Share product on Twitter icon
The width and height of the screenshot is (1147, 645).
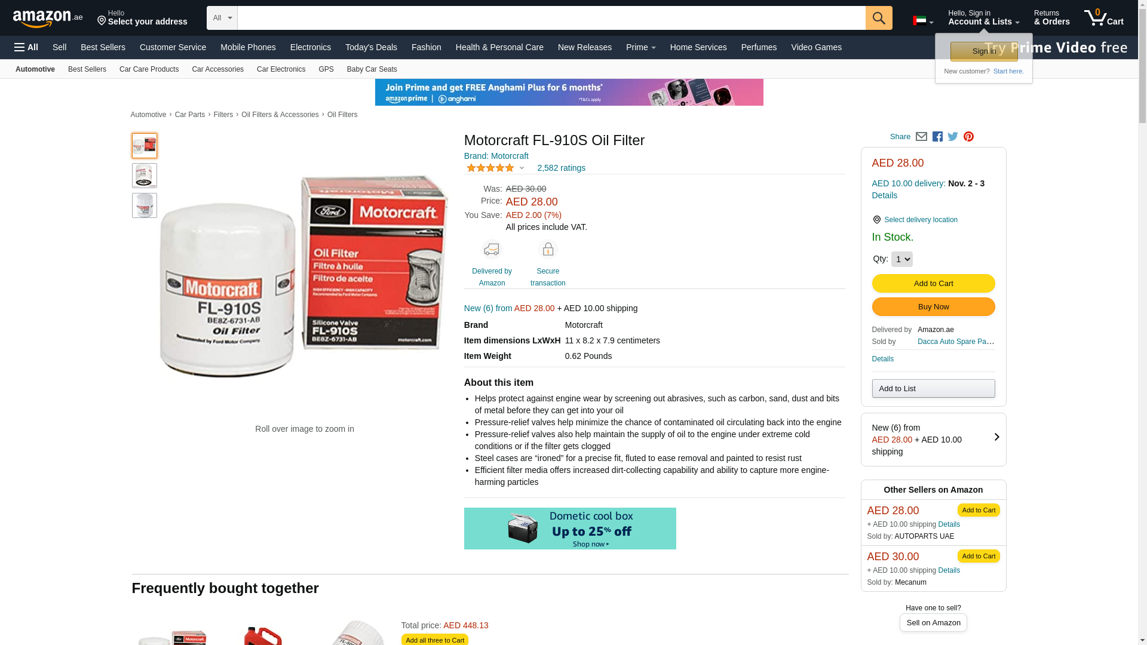point(953,137)
